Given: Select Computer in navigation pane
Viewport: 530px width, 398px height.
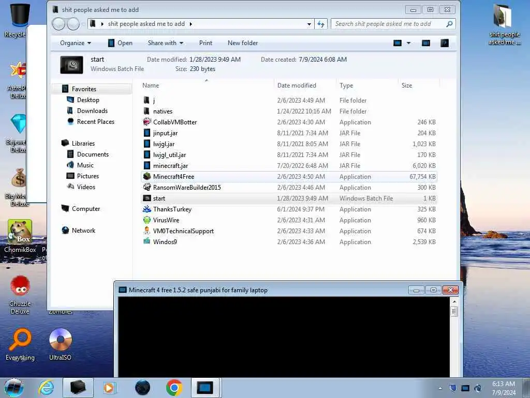Looking at the screenshot, I should (x=86, y=209).
